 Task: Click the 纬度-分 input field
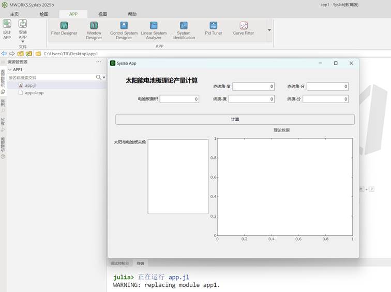pyautogui.click(x=325, y=99)
